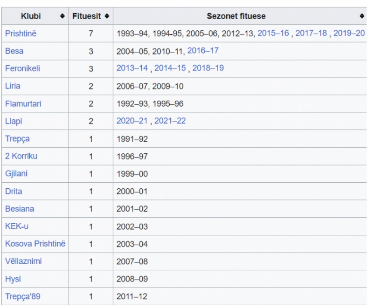
Task: Open the 2019–20 season link
Action: (349, 33)
